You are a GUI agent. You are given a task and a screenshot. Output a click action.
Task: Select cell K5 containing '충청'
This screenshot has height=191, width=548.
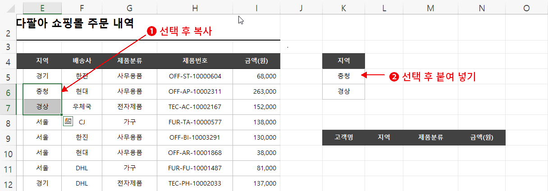[x=343, y=76]
